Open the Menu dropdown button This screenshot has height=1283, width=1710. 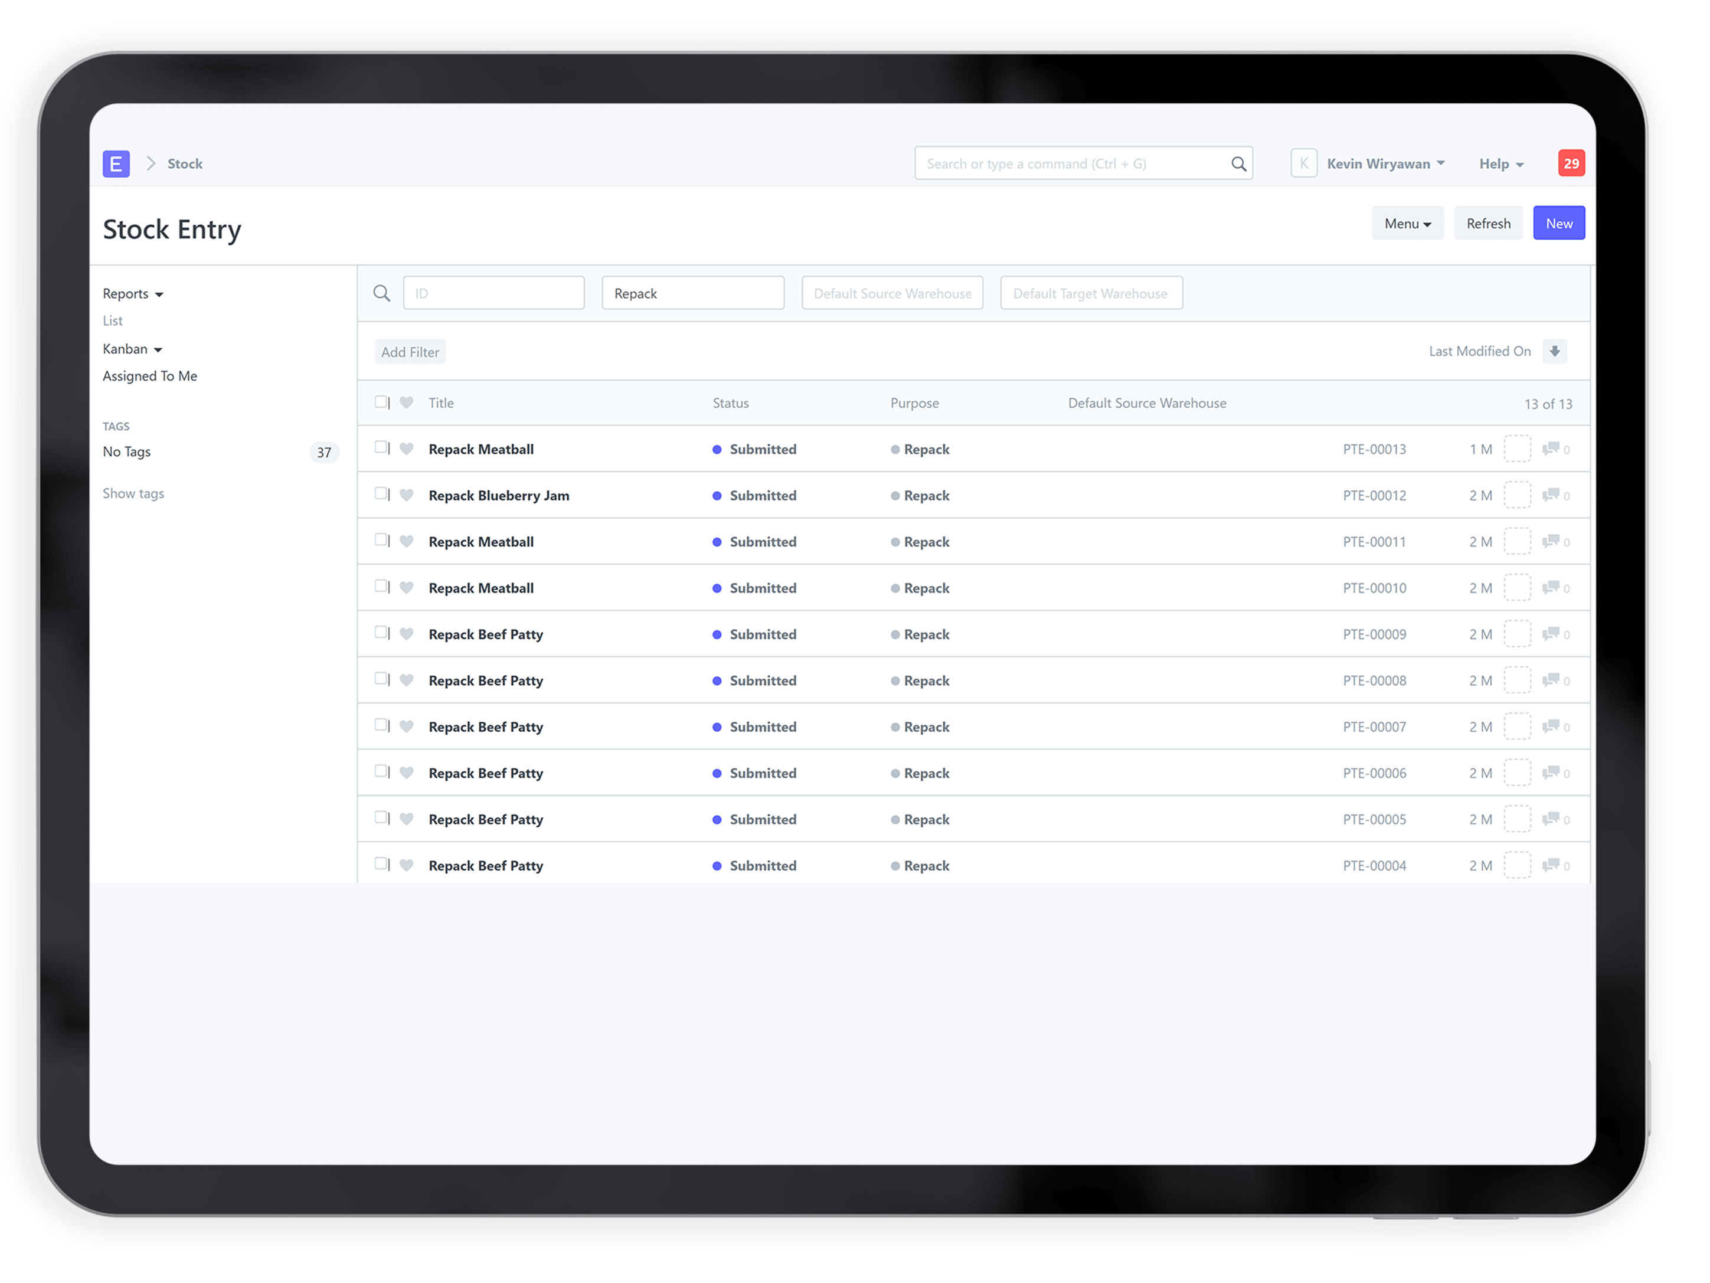point(1407,223)
